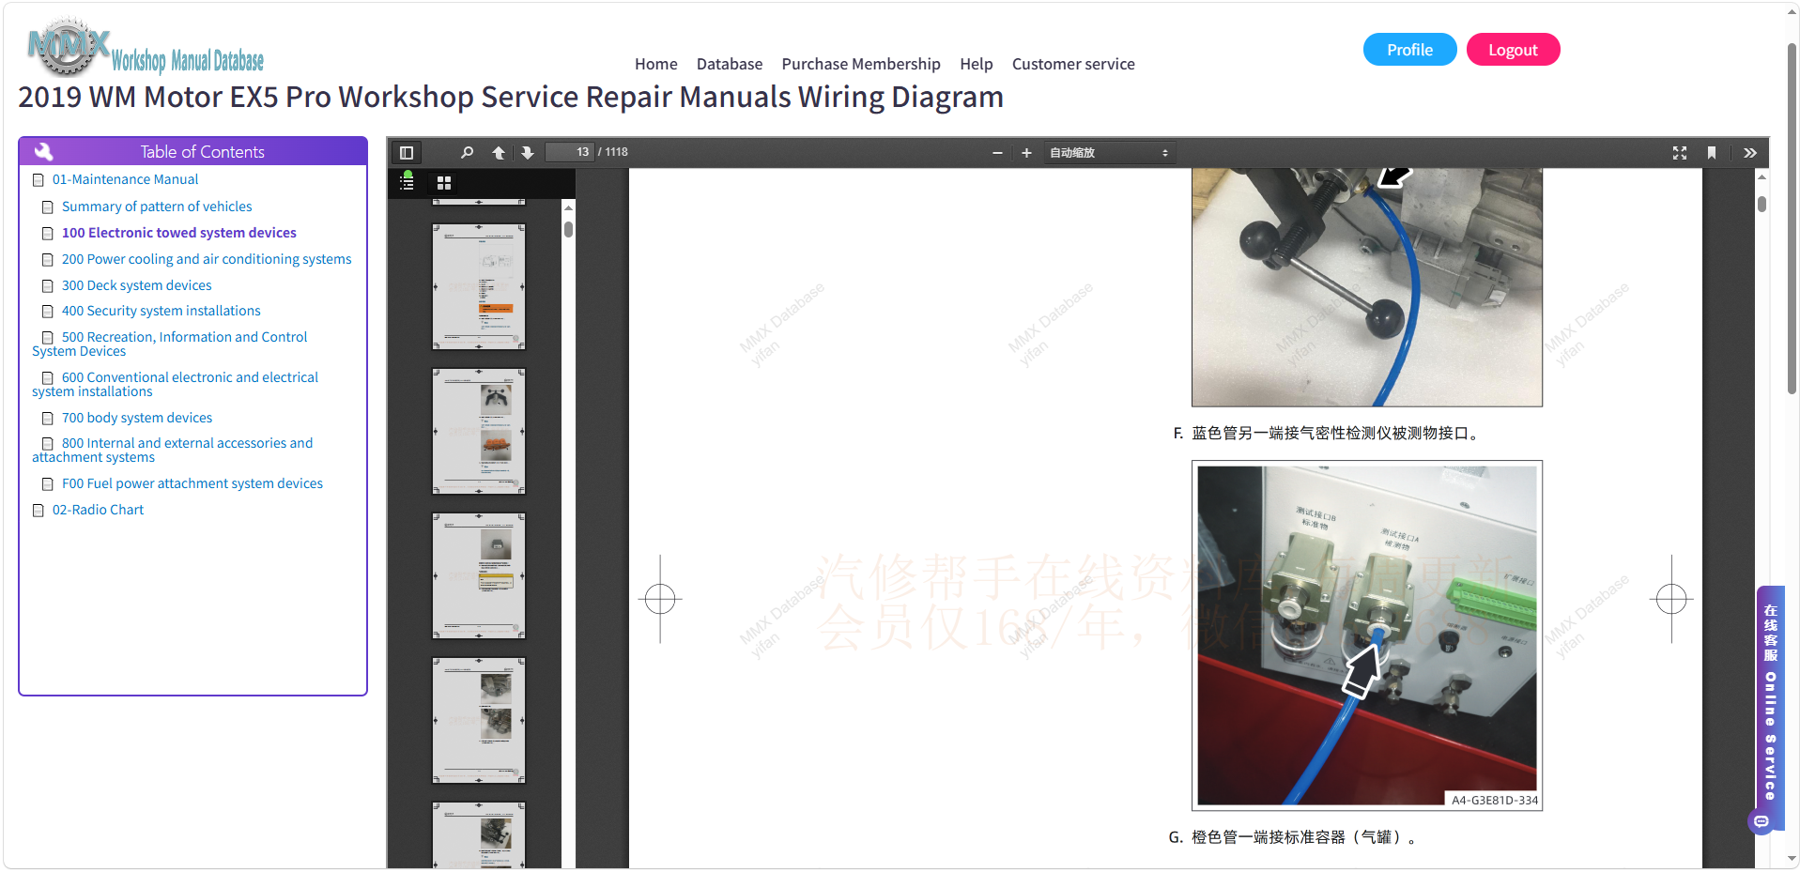Click the page icon beside 400 Security system installations
Viewport: 1800px width, 872px height.
point(48,312)
